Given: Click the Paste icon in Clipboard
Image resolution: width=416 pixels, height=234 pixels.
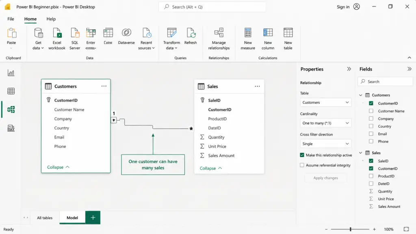Looking at the screenshot, I should (11, 33).
